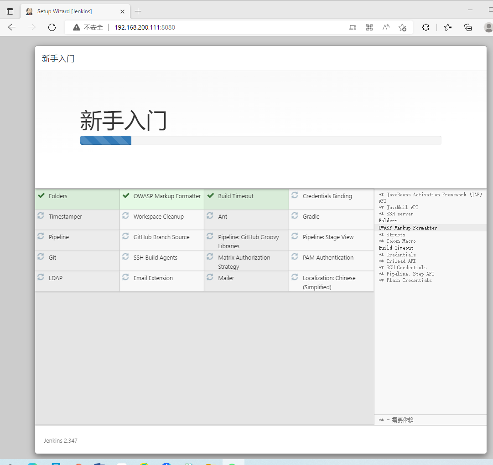
Task: Click the Gradle pending spinner icon
Action: tap(295, 215)
